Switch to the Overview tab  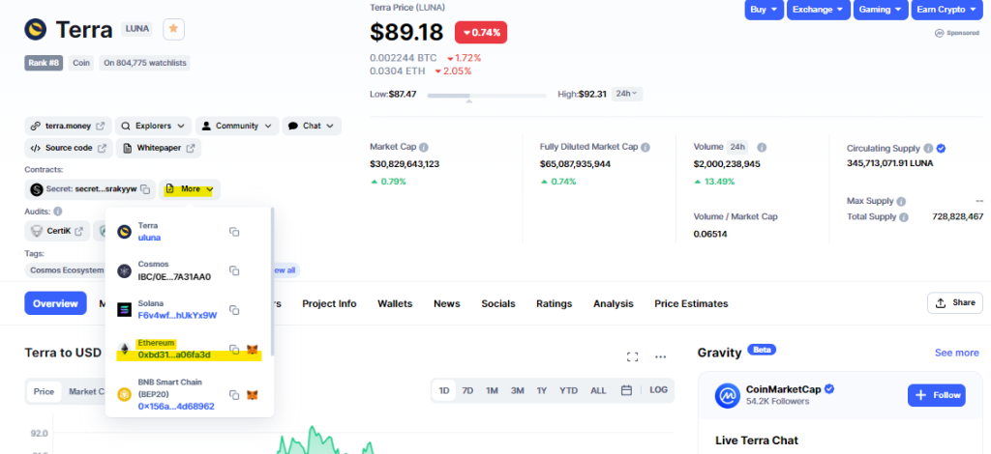click(x=55, y=303)
